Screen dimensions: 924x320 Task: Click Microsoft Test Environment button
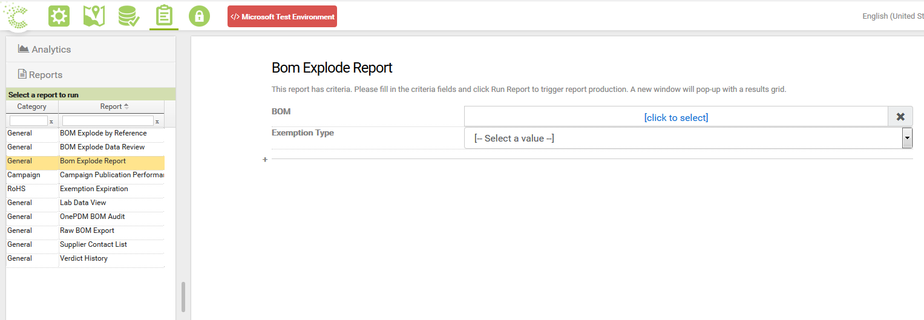point(282,17)
